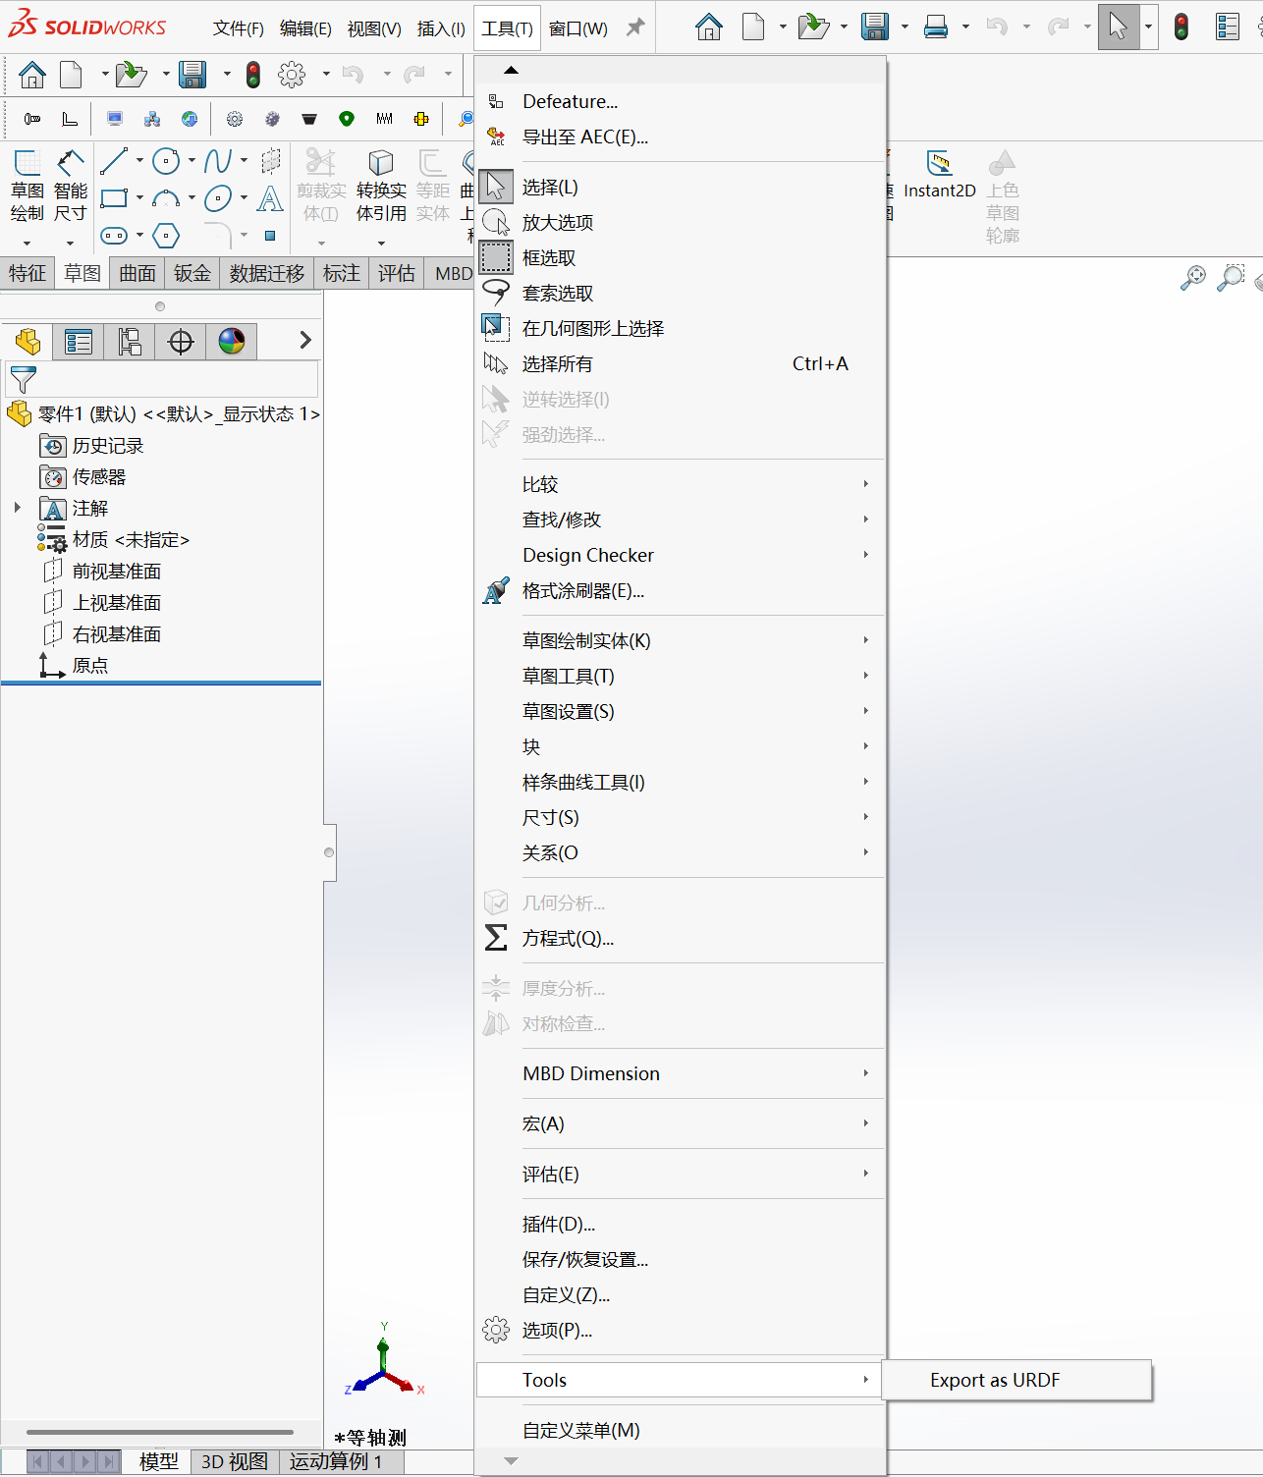Open the DimXpertManager crosshair tab

[181, 342]
